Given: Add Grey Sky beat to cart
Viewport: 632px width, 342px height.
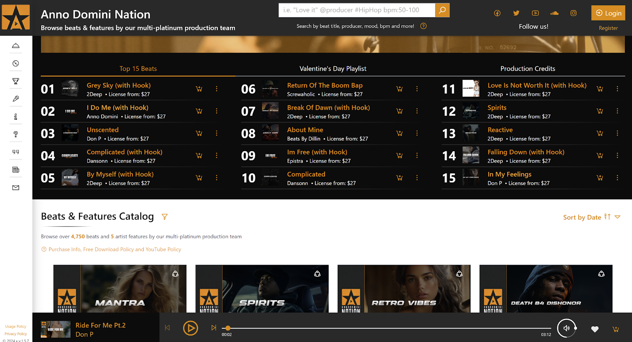Looking at the screenshot, I should pos(199,89).
